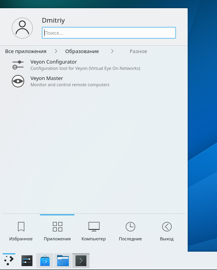Open Veyon Configurator sliders icon

(x=18, y=65)
